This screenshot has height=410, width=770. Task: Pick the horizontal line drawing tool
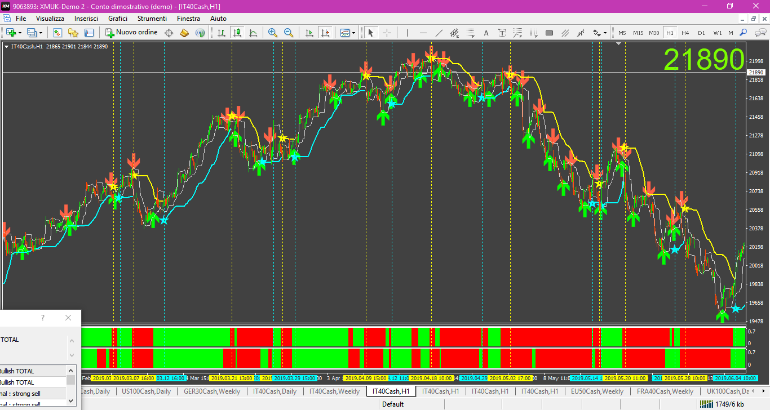(x=423, y=33)
